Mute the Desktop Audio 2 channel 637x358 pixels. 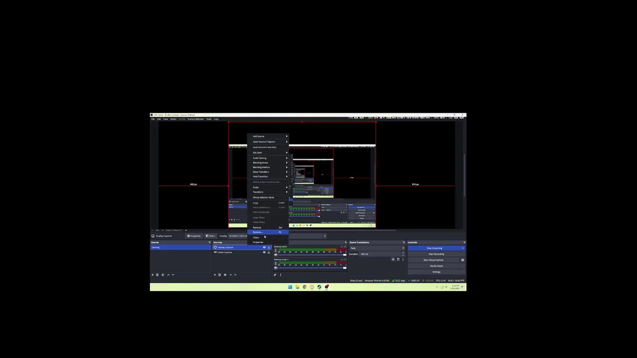(x=276, y=268)
